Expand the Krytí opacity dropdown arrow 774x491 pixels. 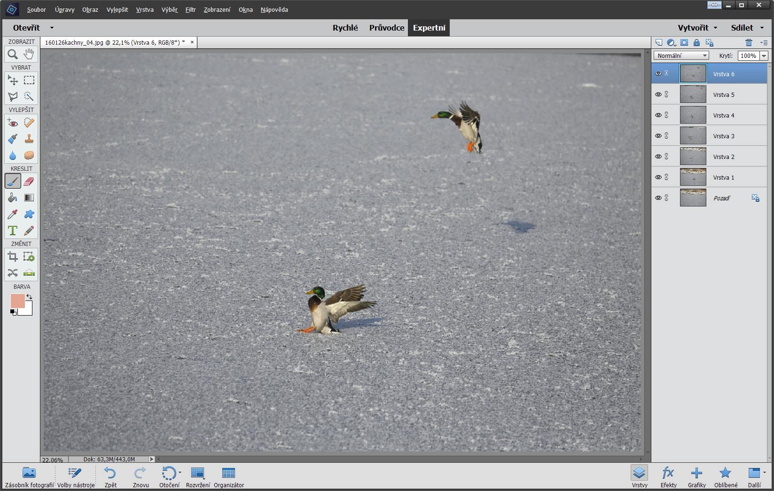764,55
